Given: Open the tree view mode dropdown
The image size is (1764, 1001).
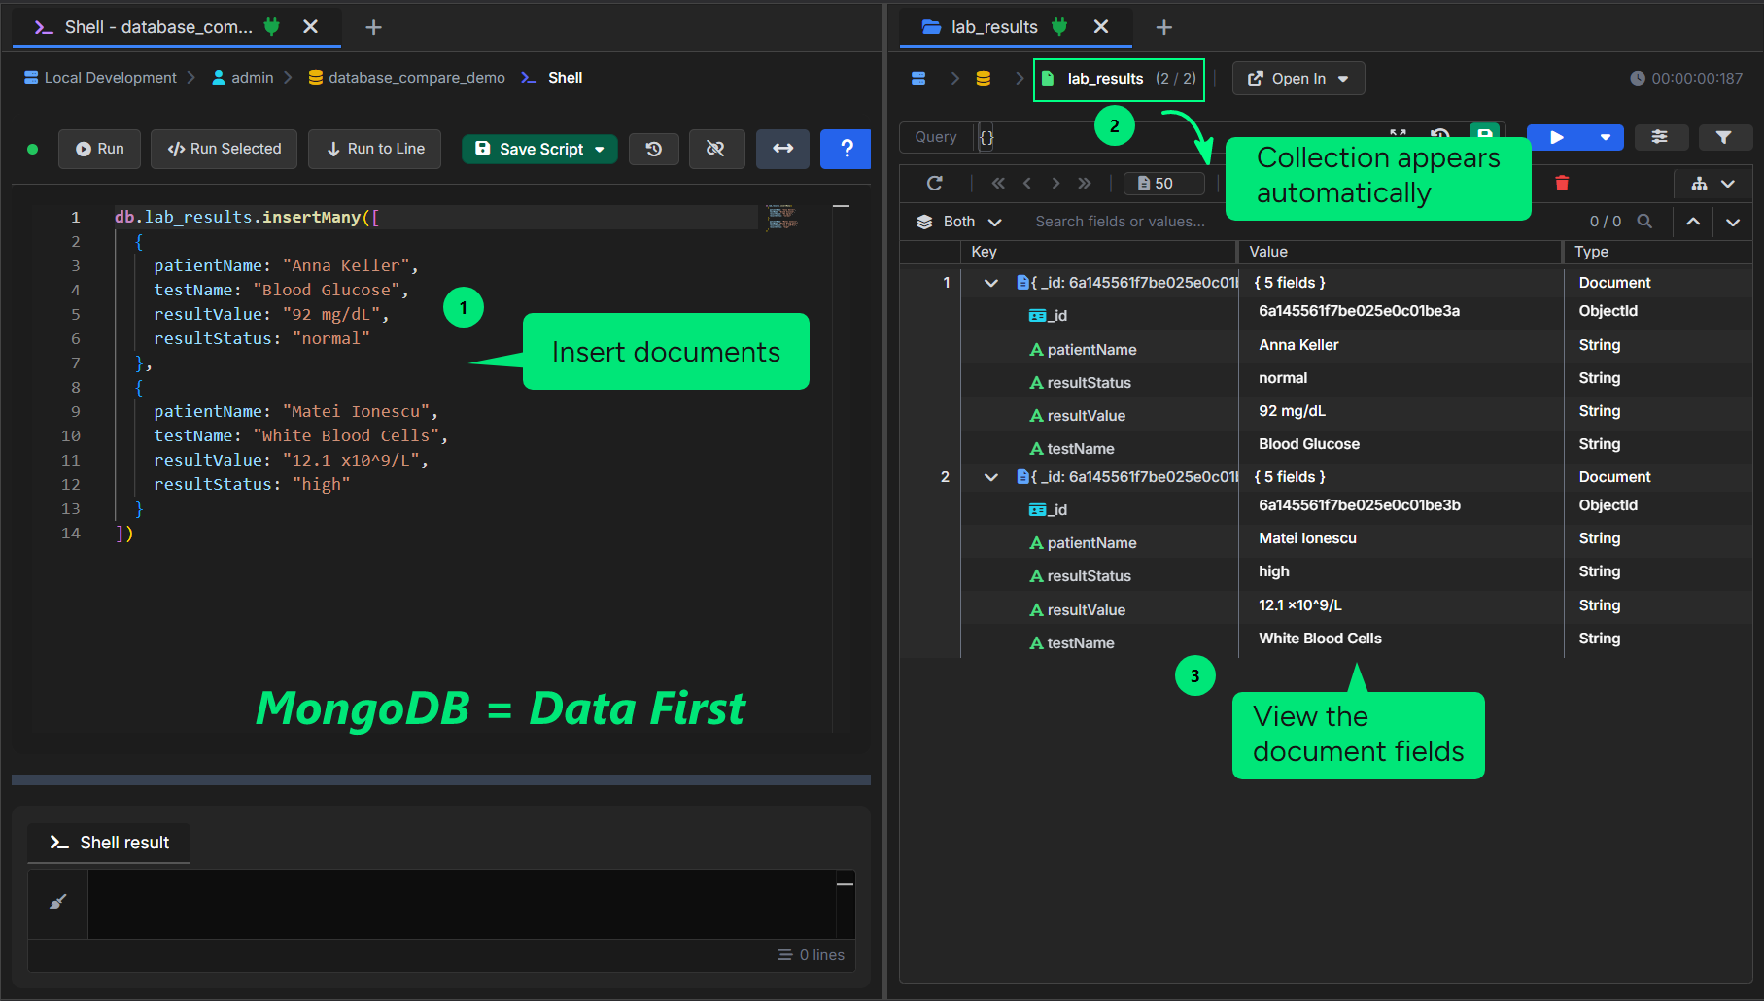Looking at the screenshot, I should pyautogui.click(x=1713, y=183).
